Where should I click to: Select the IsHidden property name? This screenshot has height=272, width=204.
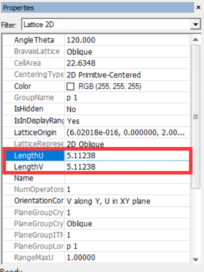[28, 109]
